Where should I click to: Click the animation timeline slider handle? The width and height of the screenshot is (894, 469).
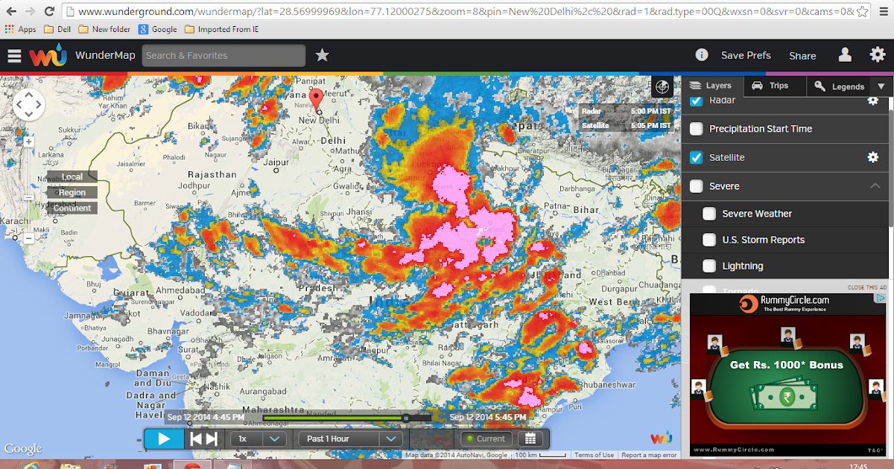405,418
